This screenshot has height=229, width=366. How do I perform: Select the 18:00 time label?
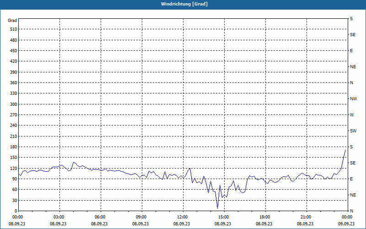[264, 217]
